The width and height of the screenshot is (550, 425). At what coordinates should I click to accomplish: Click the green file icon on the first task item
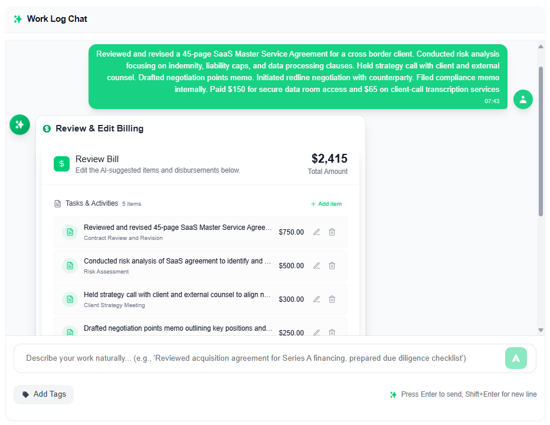tap(70, 232)
